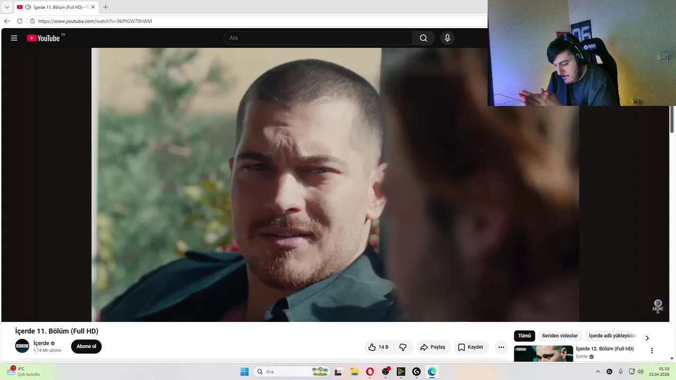The width and height of the screenshot is (676, 380).
Task: Save the video with Kaydet button
Action: click(x=471, y=347)
